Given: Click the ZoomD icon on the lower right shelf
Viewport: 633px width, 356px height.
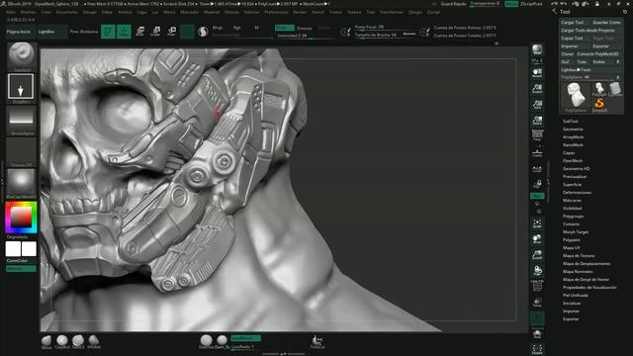Looking at the screenshot, I should (x=537, y=255).
